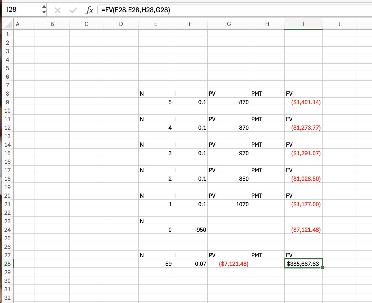Image resolution: width=372 pixels, height=303 pixels.
Task: Select the interest rate cell 0.07
Action: pyautogui.click(x=190, y=264)
